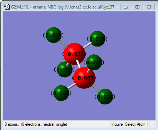Viewport: 158px width, 130px height.
Task: Select the upper red carbon atom
Action: coord(74,54)
